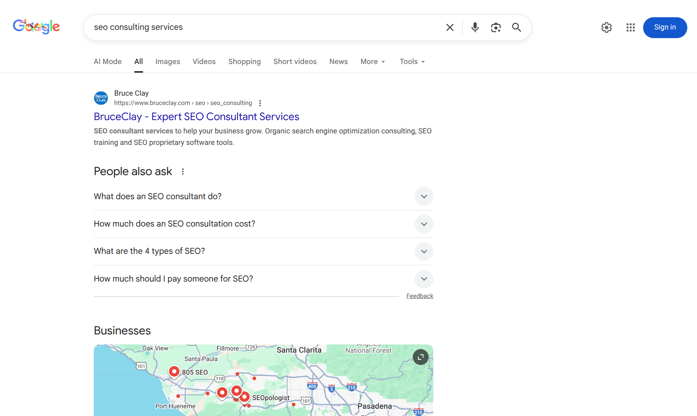Click the Bruce Clay site favicon

click(x=101, y=98)
